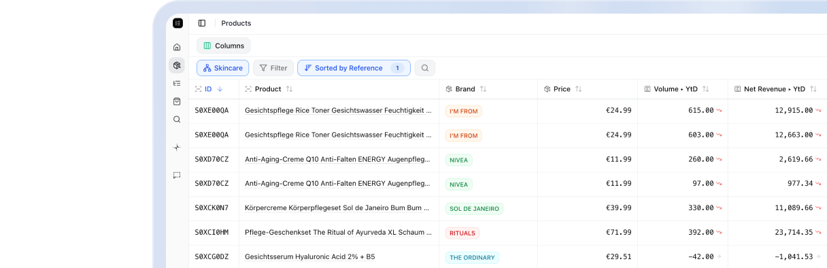
Task: Open Sorted by Reference sort options
Action: click(x=354, y=68)
